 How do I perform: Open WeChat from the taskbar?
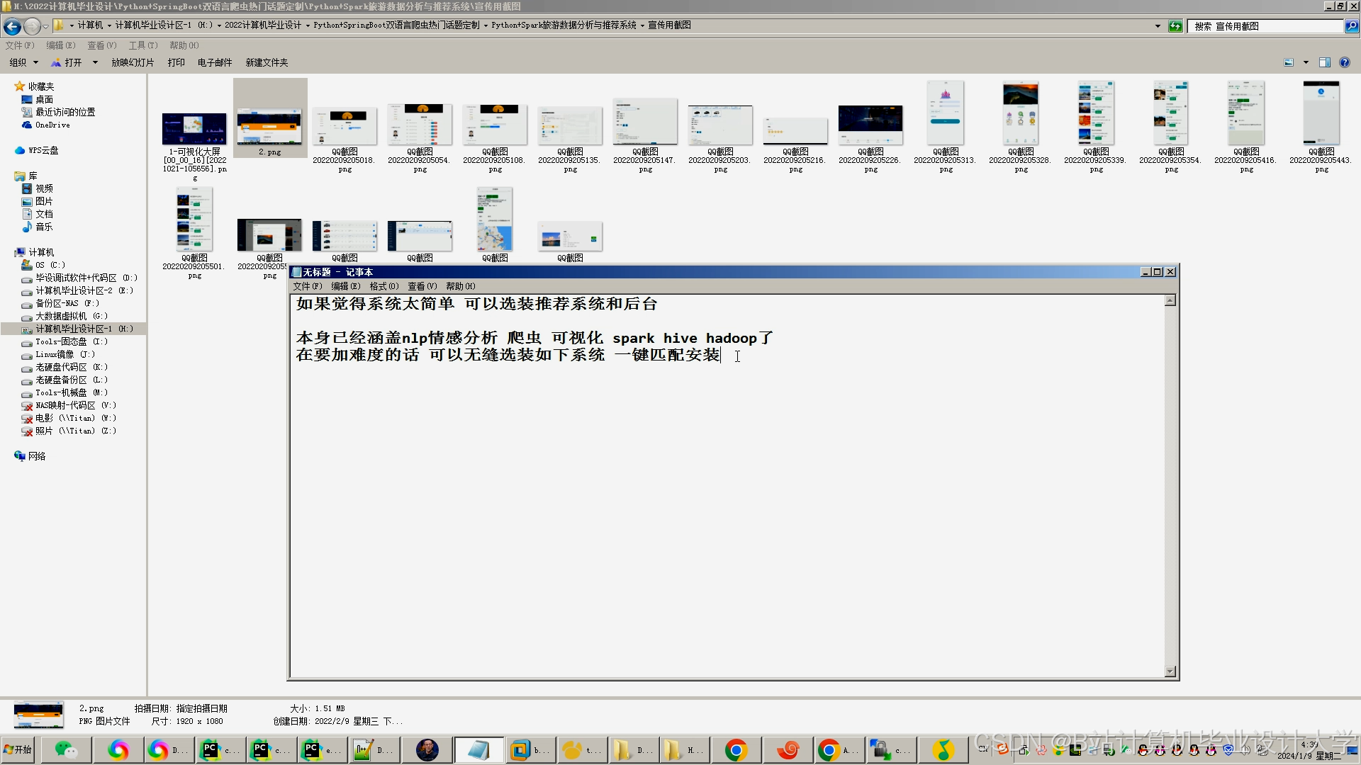click(66, 749)
